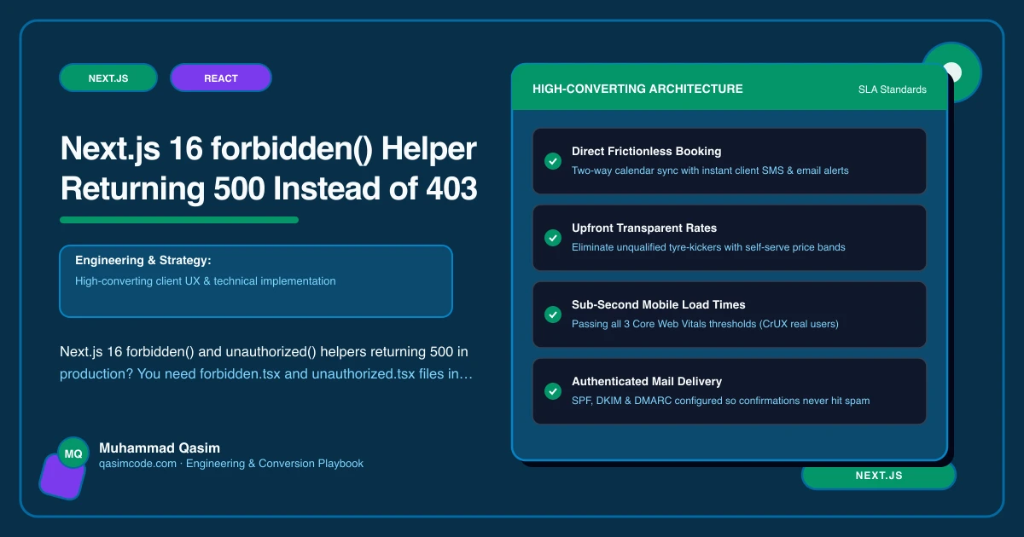Image resolution: width=1024 pixels, height=537 pixels.
Task: Click the headline Next.js 16 forbidden() Helper
Action: tap(269, 150)
